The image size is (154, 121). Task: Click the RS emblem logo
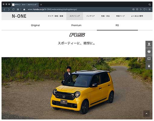[x=77, y=35]
